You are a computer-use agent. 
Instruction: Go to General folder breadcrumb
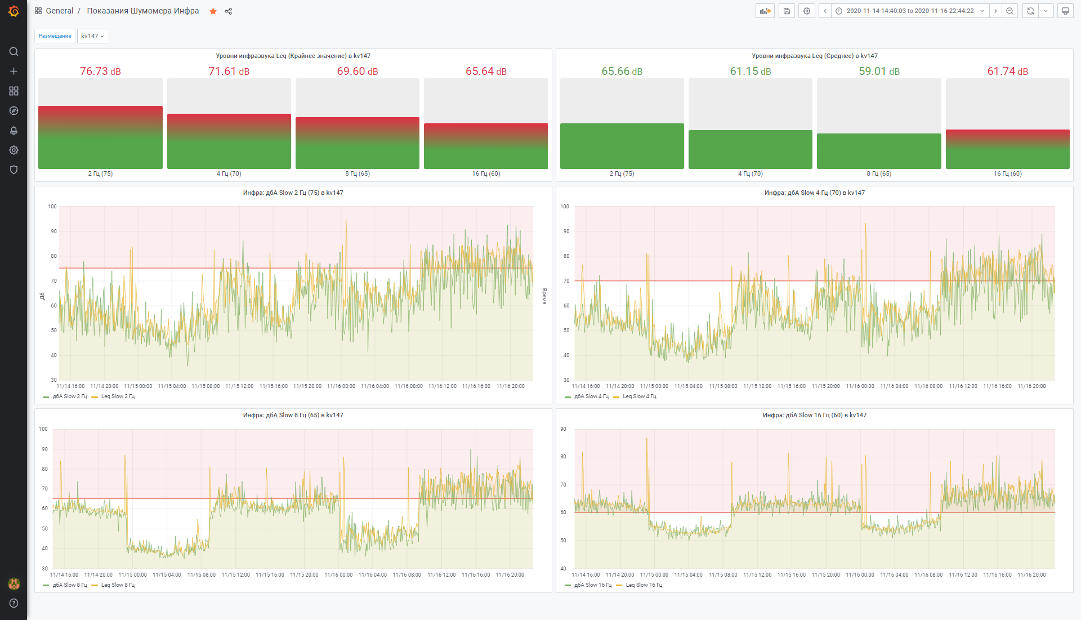(x=59, y=11)
